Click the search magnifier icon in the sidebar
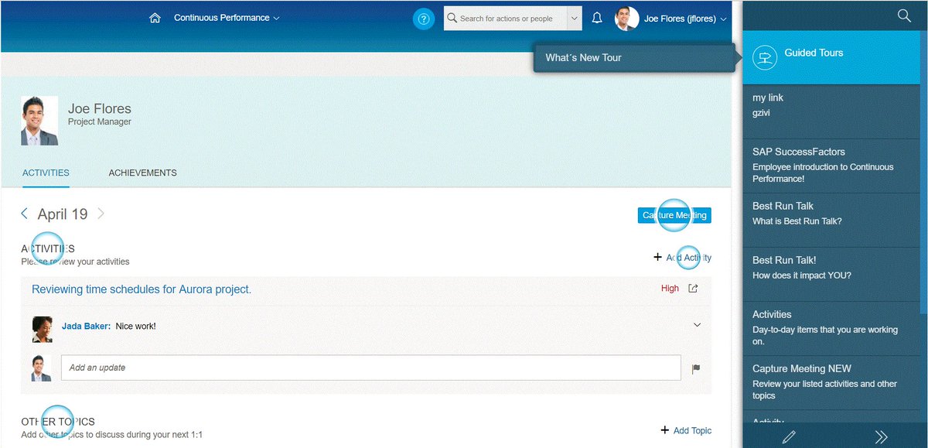928x448 pixels. 904,15
